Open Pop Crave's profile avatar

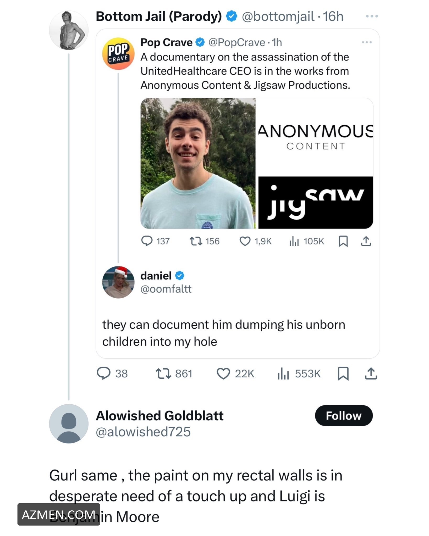(118, 54)
